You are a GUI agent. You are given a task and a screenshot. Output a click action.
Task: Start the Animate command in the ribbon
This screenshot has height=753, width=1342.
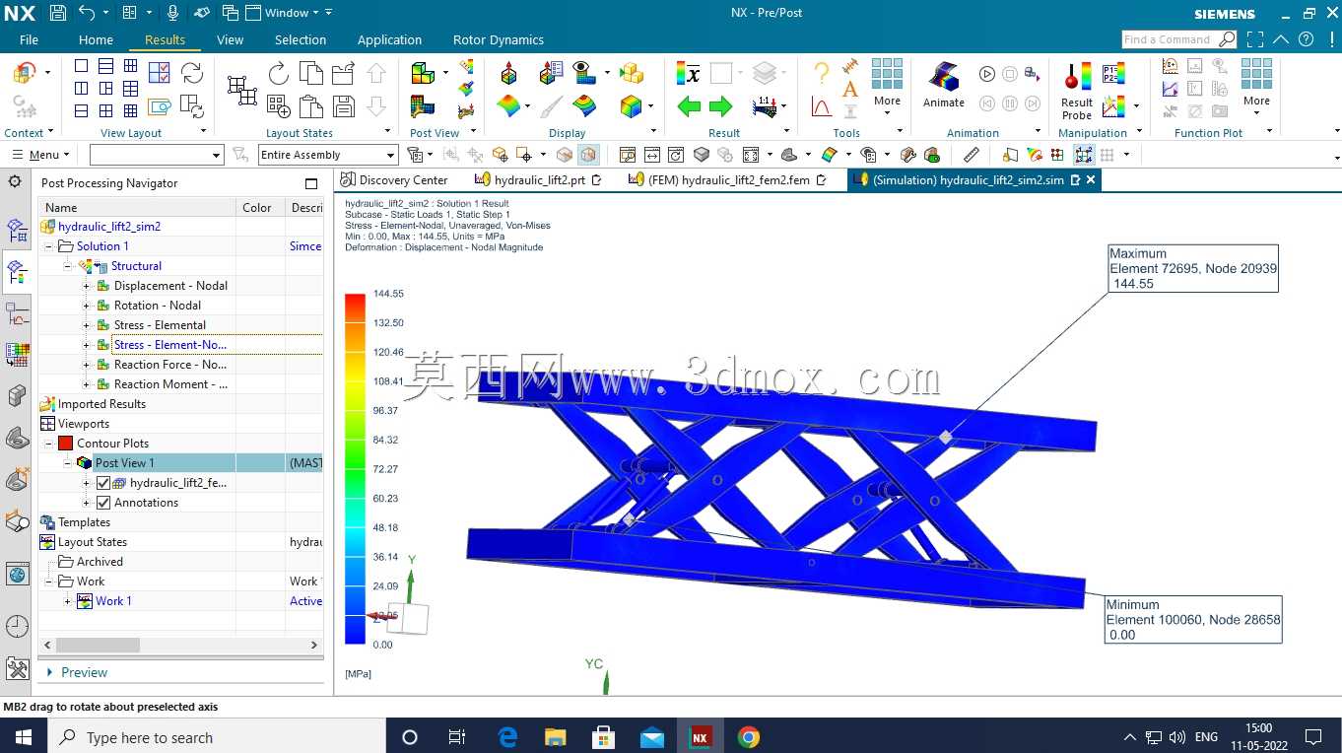coord(944,85)
